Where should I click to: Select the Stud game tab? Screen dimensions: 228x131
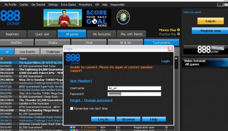(89, 42)
